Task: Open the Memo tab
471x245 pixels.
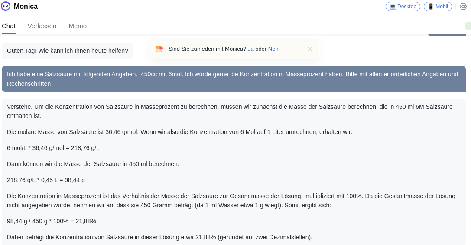Action: [x=78, y=26]
